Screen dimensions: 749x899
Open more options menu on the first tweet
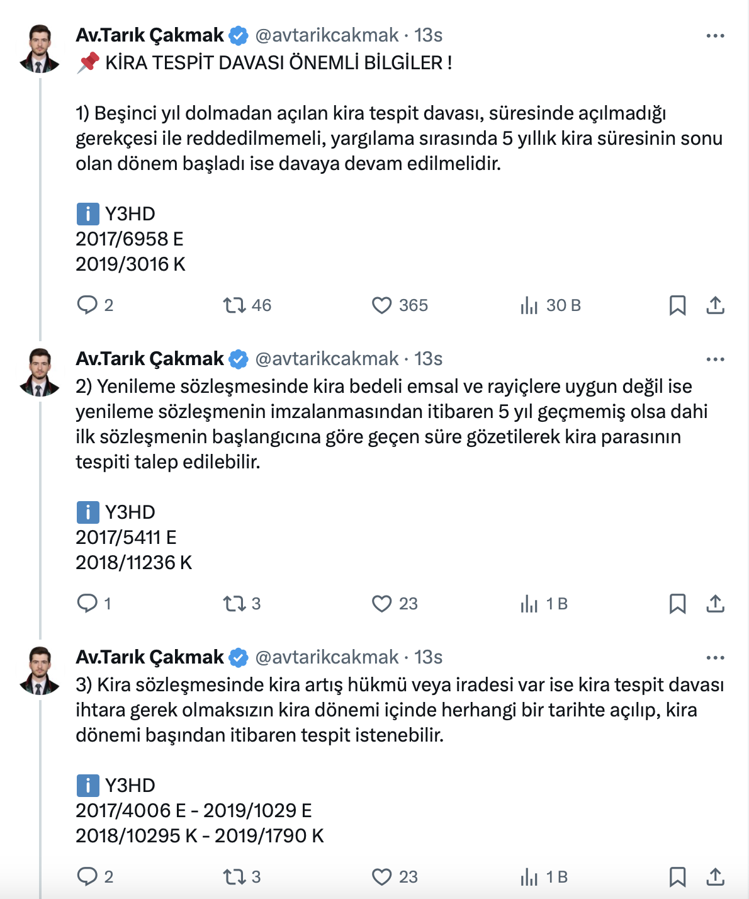(715, 36)
